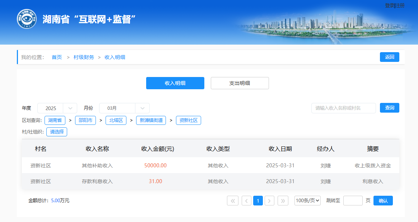Open the 月份 03月 dropdown

tap(124, 108)
